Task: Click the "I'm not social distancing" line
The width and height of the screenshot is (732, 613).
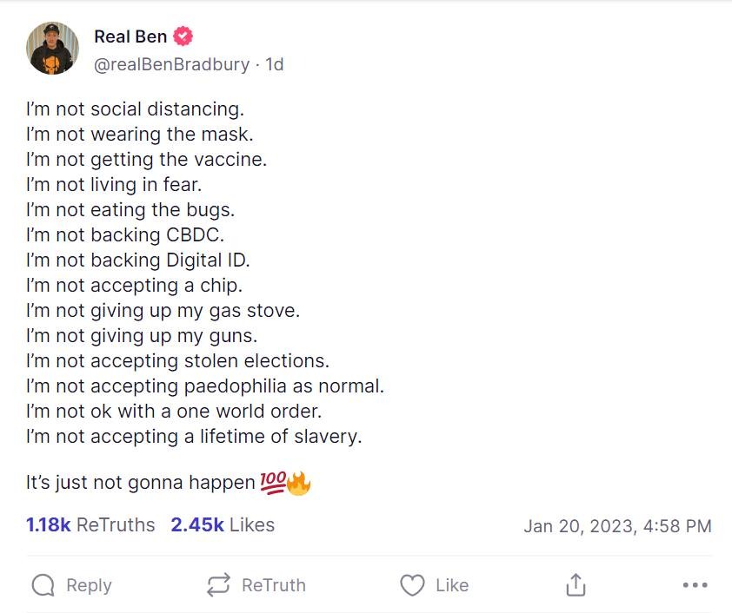Action: point(135,109)
